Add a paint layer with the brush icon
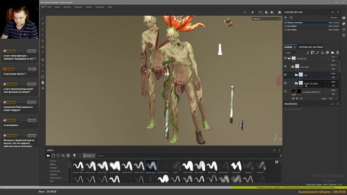347x195 pixels. [x=318, y=53]
